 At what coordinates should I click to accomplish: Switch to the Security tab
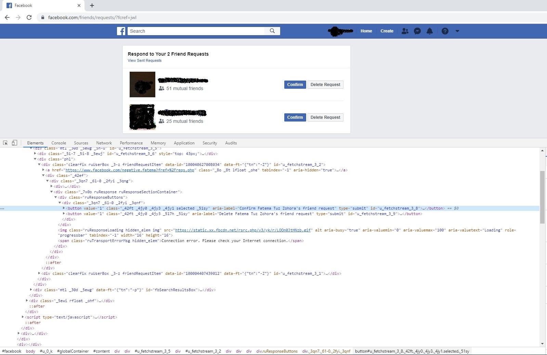[210, 143]
